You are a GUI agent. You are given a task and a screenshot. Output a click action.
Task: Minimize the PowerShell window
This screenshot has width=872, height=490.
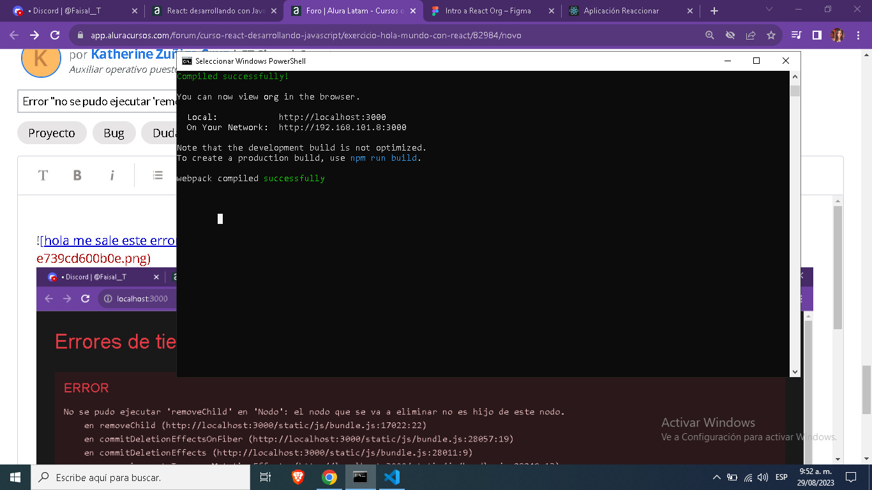click(x=728, y=61)
